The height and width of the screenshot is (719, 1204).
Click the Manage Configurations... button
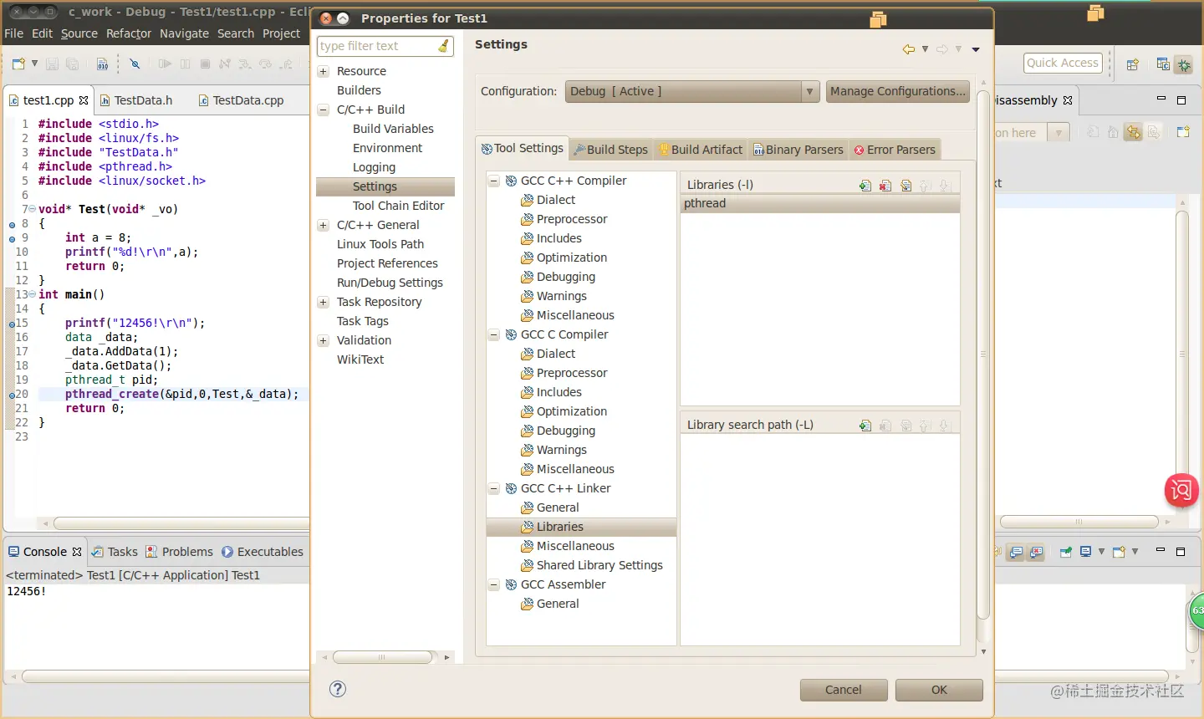tap(897, 91)
